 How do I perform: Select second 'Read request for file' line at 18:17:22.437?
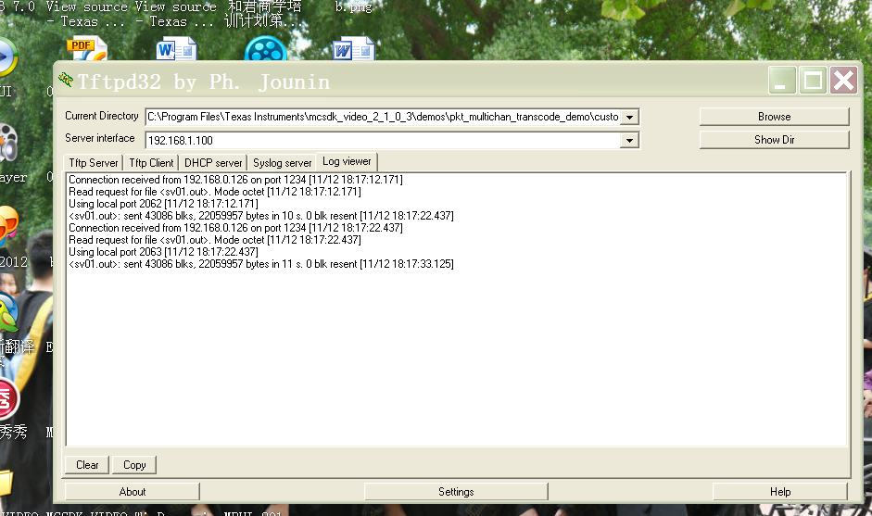(215, 240)
